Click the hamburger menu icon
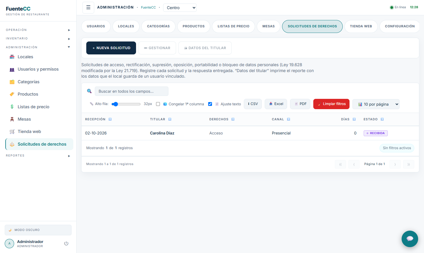 tap(88, 8)
